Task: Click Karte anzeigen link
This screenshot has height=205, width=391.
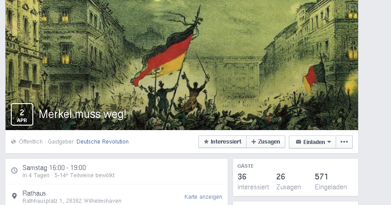Action: click(x=203, y=197)
